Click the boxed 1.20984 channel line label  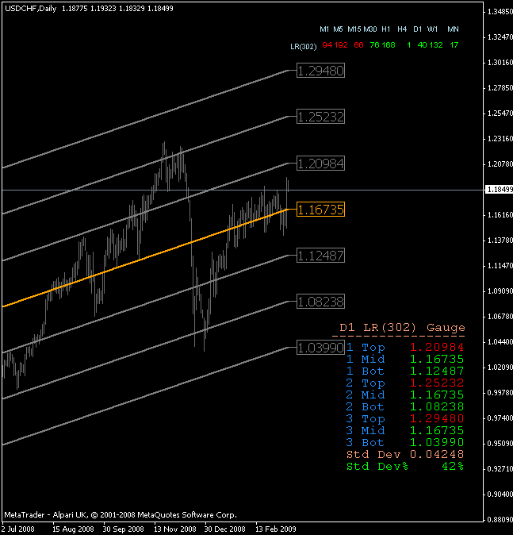pos(321,164)
